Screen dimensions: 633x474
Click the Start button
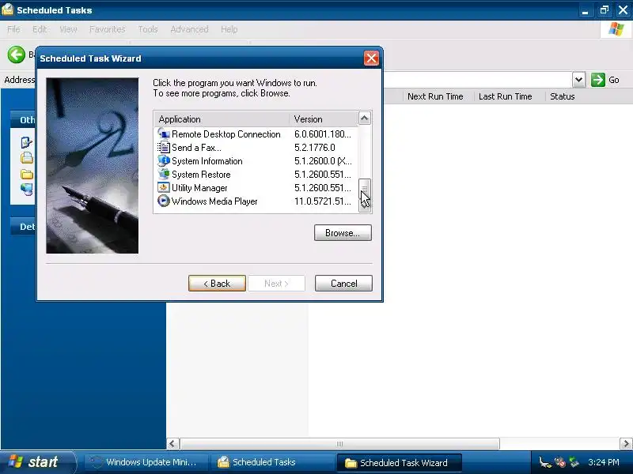click(x=37, y=462)
